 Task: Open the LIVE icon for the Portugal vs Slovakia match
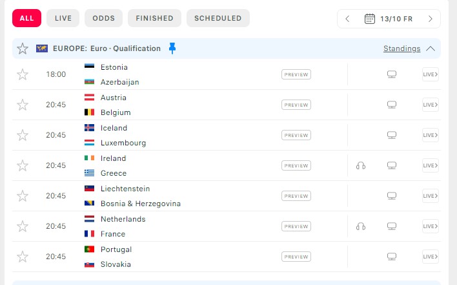[430, 257]
